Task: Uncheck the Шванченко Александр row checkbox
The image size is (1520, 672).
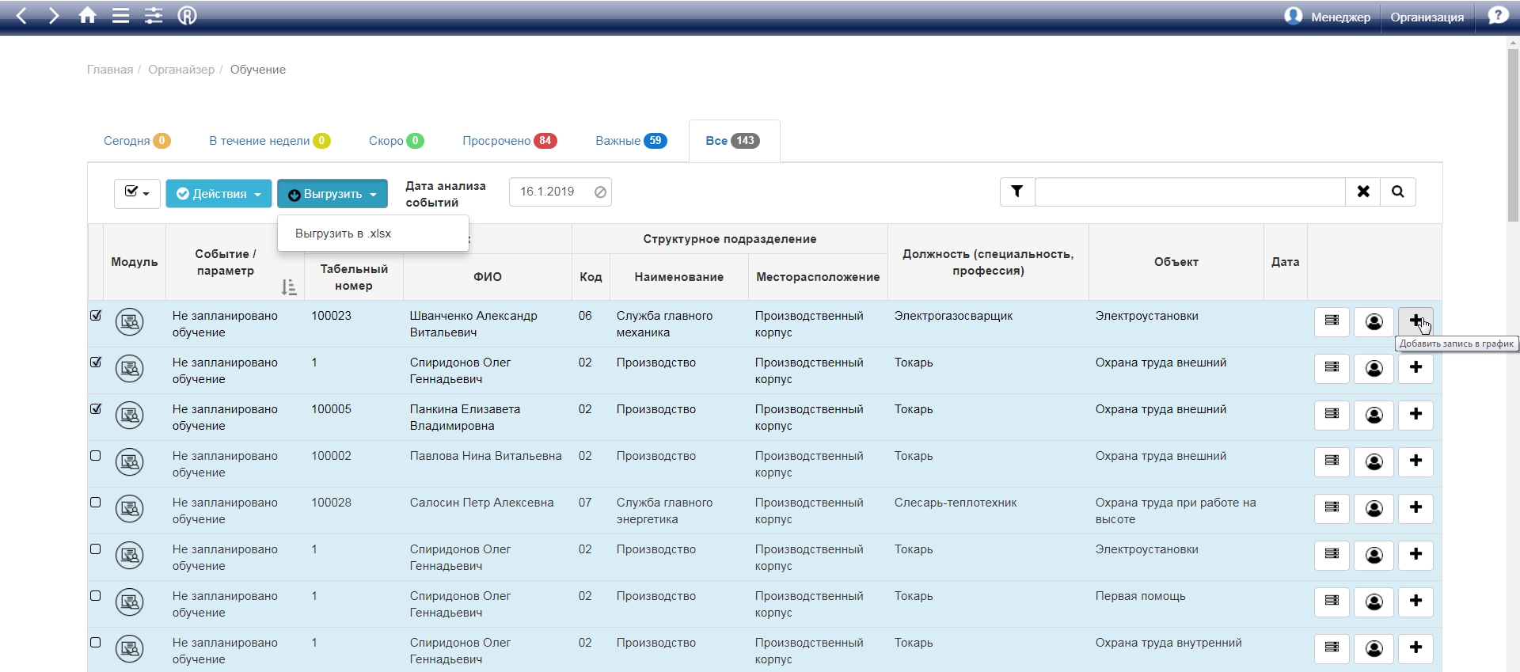Action: (x=96, y=316)
